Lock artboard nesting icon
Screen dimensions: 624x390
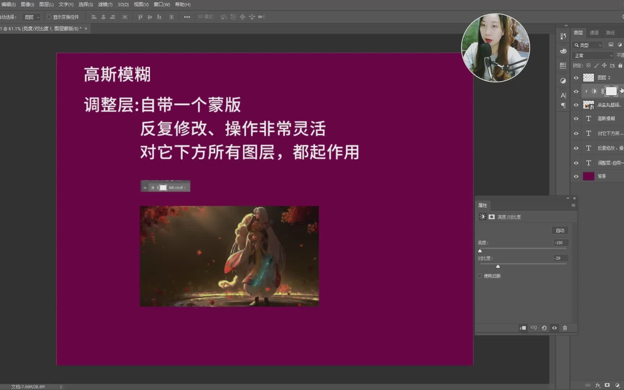pyautogui.click(x=612, y=65)
